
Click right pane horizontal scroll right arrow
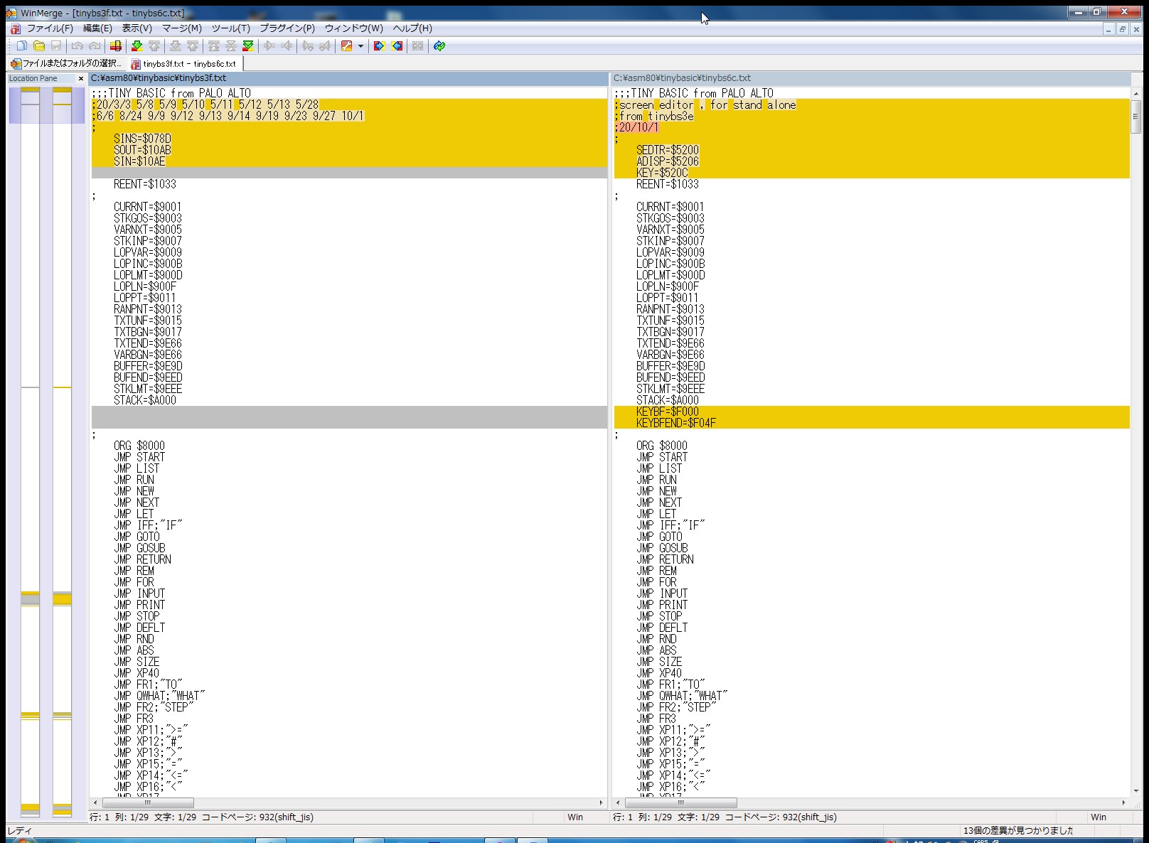1124,802
